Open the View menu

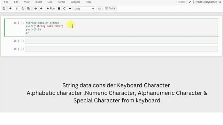click(27, 2)
